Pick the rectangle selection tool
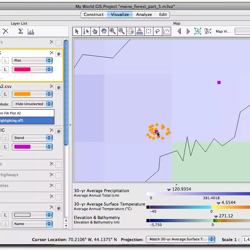Viewport: 250px width, 250px height. [x=148, y=31]
